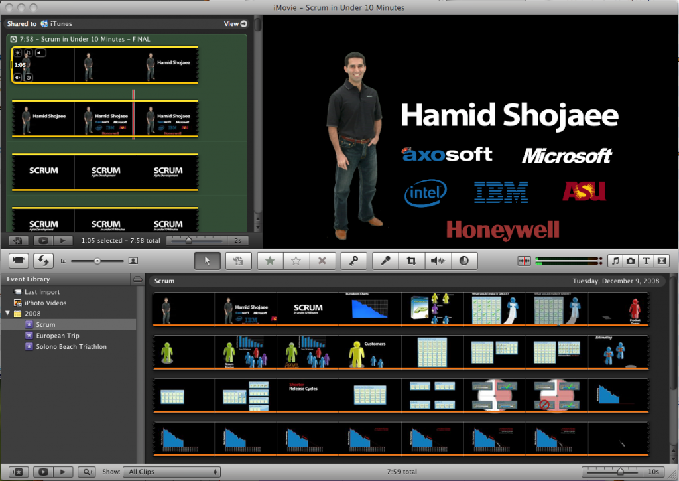Click the sun badge on the selected project clip

(18, 53)
